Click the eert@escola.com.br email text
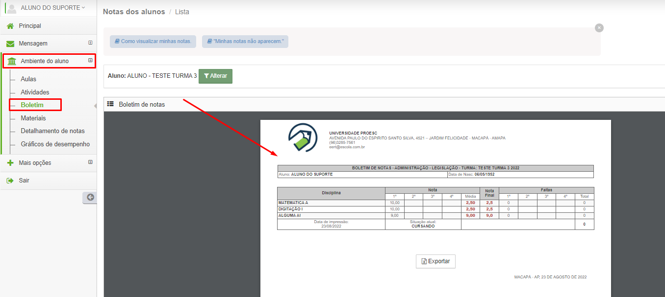This screenshot has height=297, width=665. pos(347,147)
